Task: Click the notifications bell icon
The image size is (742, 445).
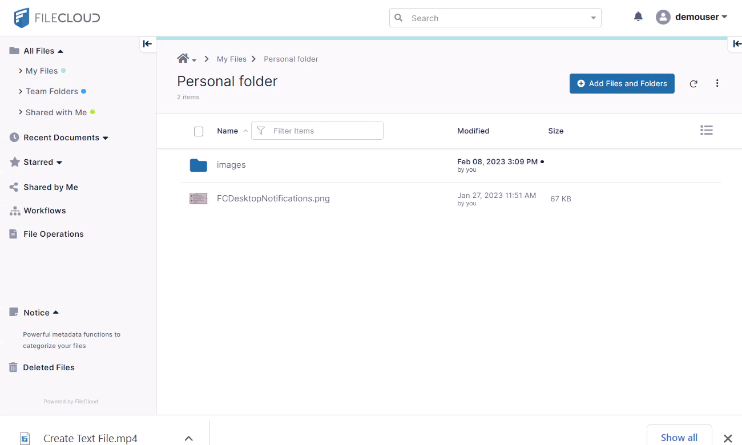Action: [638, 17]
